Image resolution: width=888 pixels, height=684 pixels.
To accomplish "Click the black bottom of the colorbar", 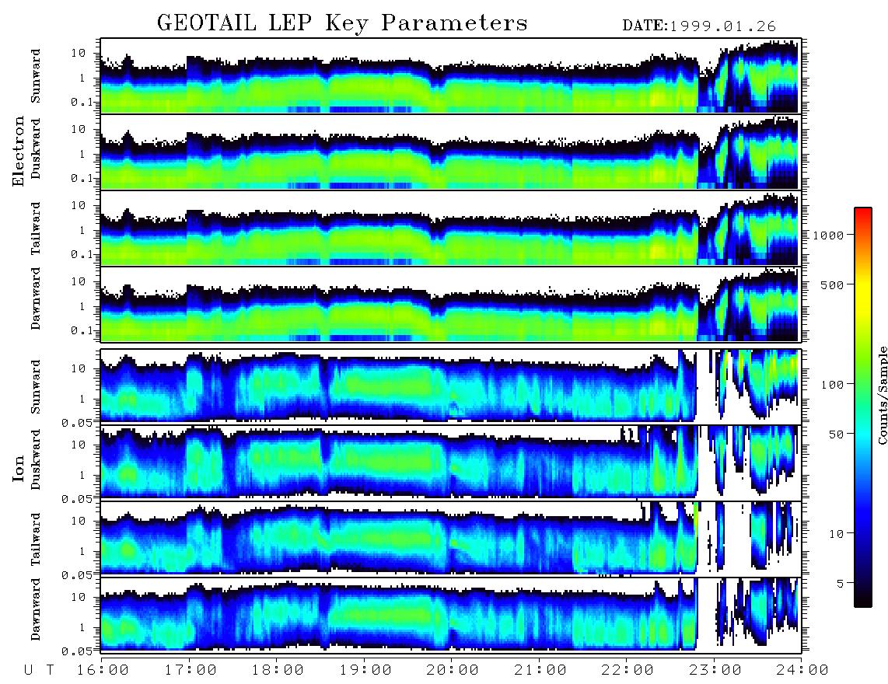I will pos(863,600).
